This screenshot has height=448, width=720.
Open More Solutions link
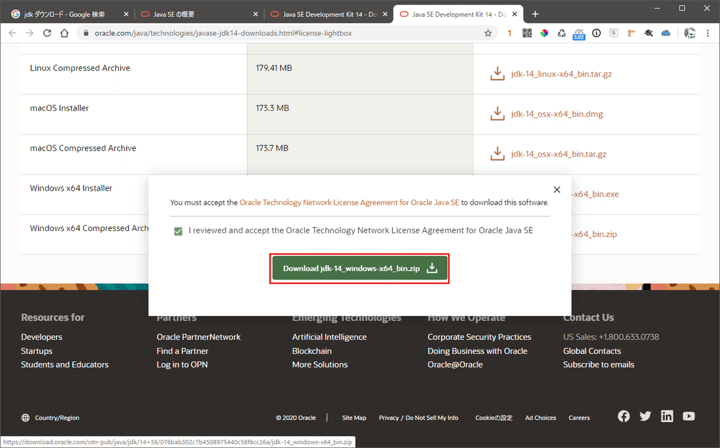click(320, 365)
